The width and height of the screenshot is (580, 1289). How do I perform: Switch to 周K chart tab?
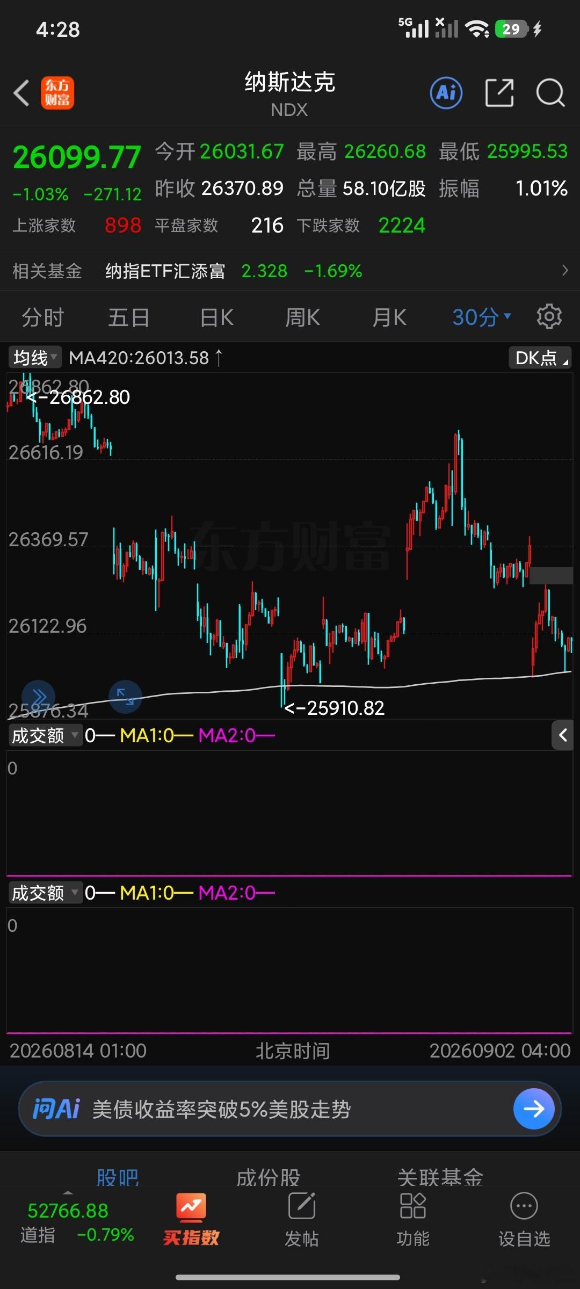(x=303, y=317)
